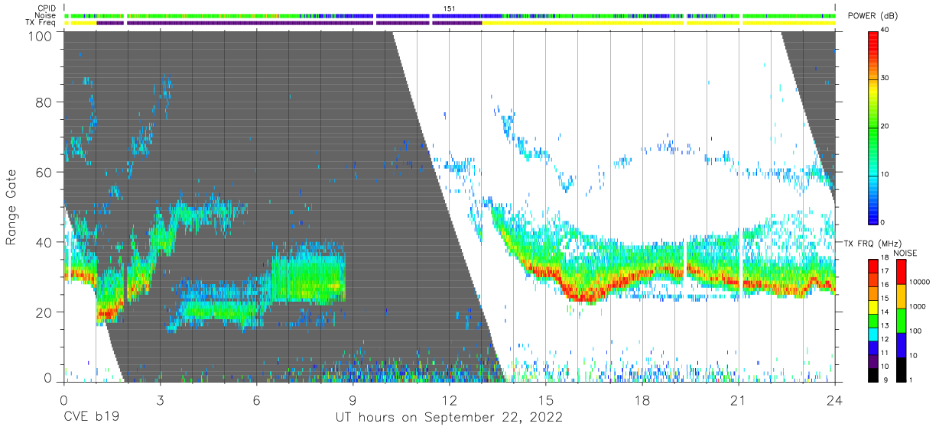
Task: Click the Range Gate y-axis title
Action: (x=11, y=208)
